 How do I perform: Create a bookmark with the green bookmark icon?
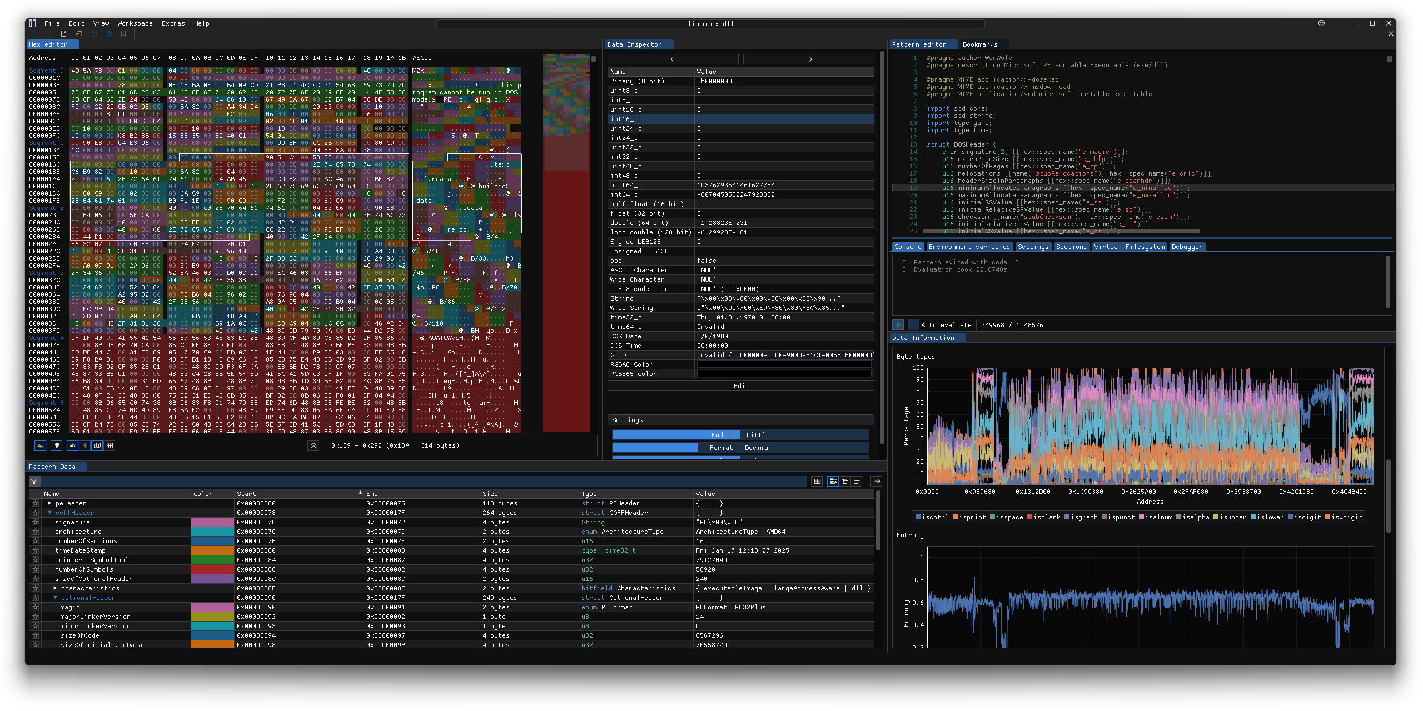point(123,33)
